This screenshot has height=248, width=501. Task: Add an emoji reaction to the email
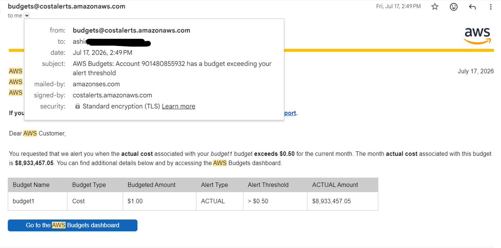[454, 7]
